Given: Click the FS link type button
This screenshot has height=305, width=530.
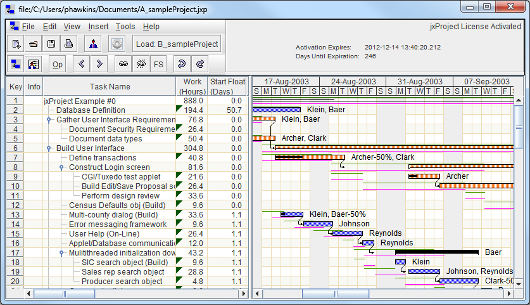Looking at the screenshot, I should (158, 64).
